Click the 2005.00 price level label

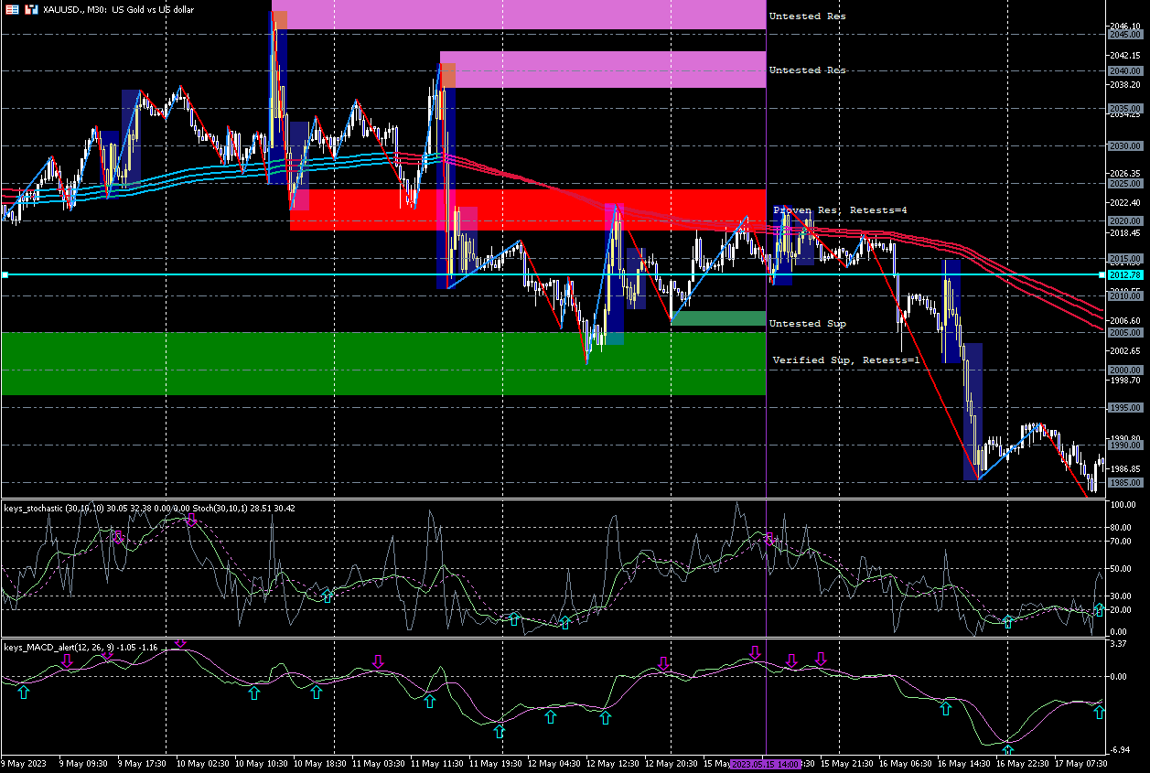point(1124,333)
